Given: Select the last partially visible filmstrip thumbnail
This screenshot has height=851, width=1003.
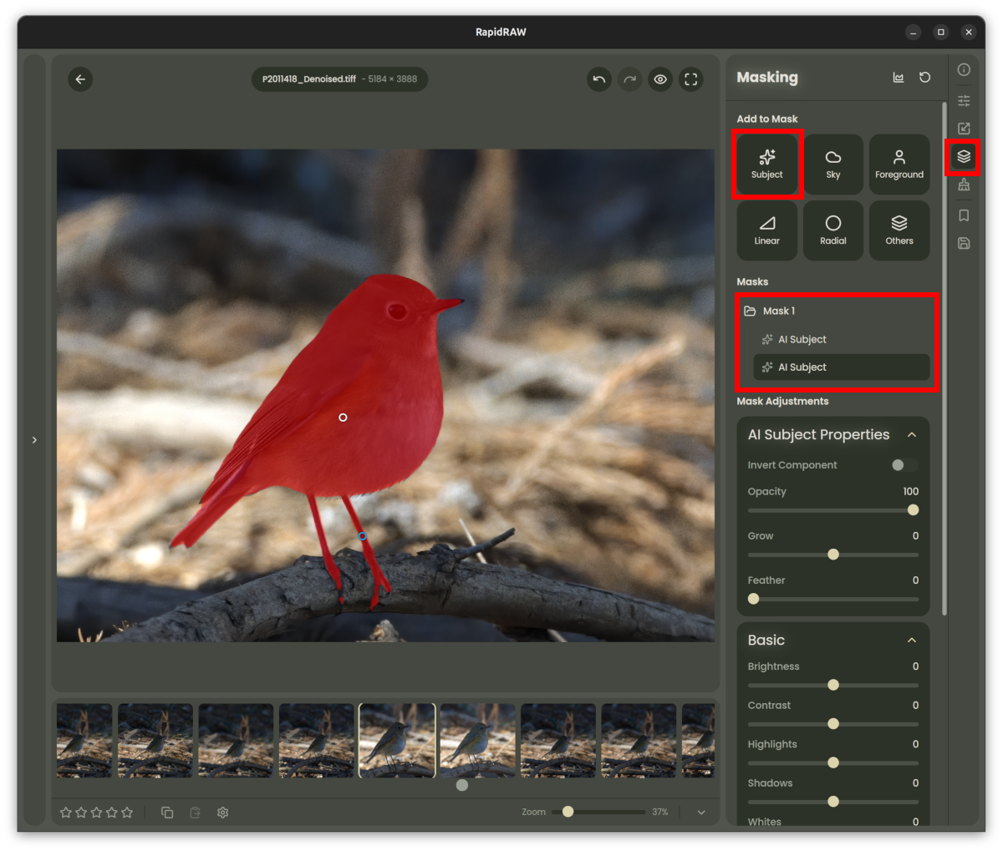Looking at the screenshot, I should (698, 741).
